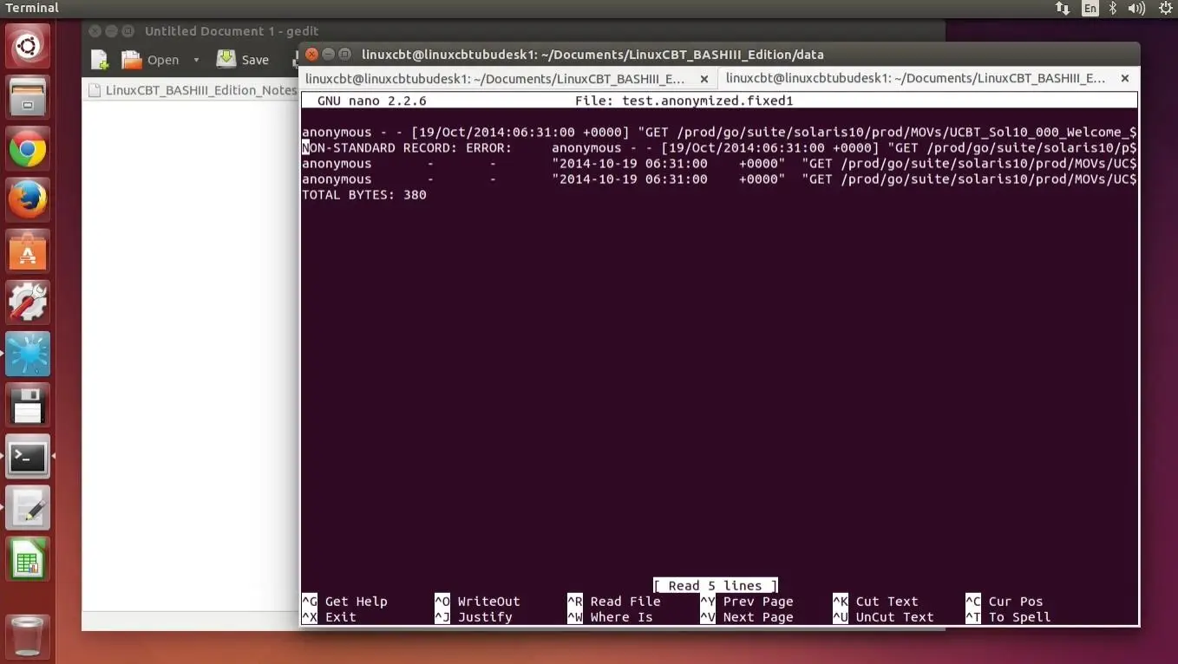This screenshot has height=664, width=1178.
Task: Select the LinuxCBT_BASHIII_Edition_Notes gedit tab
Action: (x=193, y=90)
